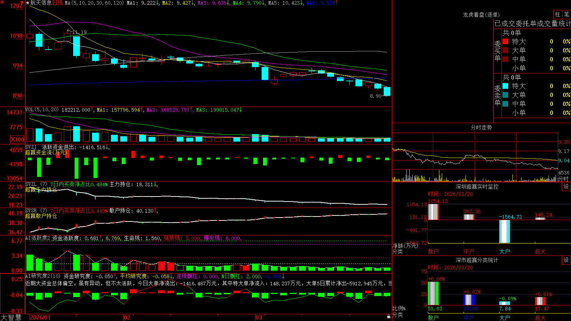Click the ×100 volume unit box
Viewport: 571px width, 321px height.
17,139
